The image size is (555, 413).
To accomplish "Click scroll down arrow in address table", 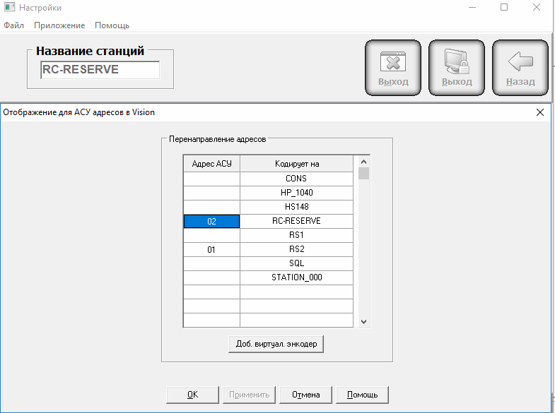I will [363, 321].
